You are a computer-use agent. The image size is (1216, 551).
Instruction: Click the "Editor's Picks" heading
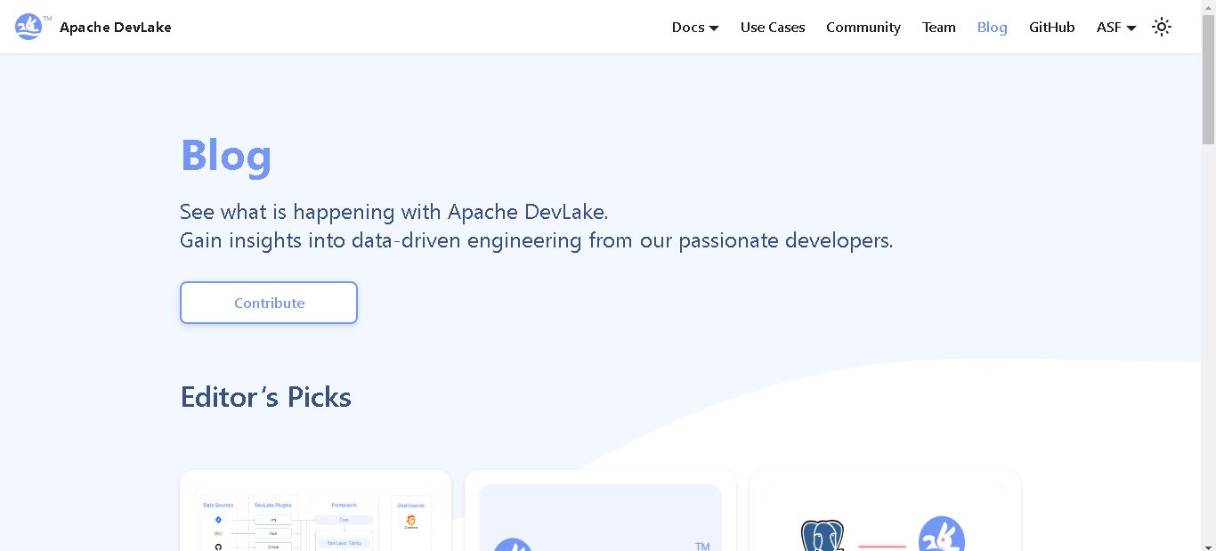click(x=265, y=397)
